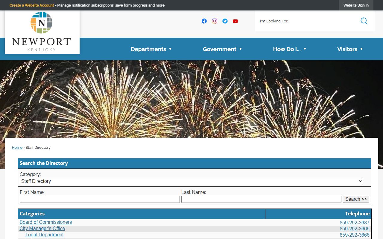Open the City Manager's Office link
The width and height of the screenshot is (383, 239).
(x=42, y=229)
